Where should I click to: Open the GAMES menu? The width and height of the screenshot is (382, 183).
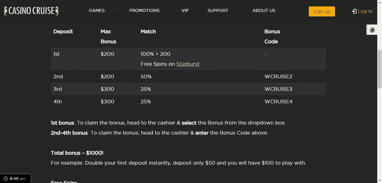click(x=97, y=10)
